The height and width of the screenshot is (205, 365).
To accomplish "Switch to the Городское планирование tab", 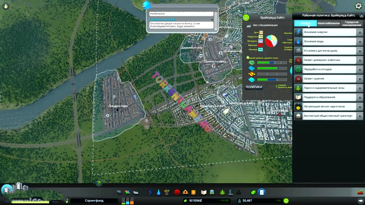I will [x=352, y=23].
